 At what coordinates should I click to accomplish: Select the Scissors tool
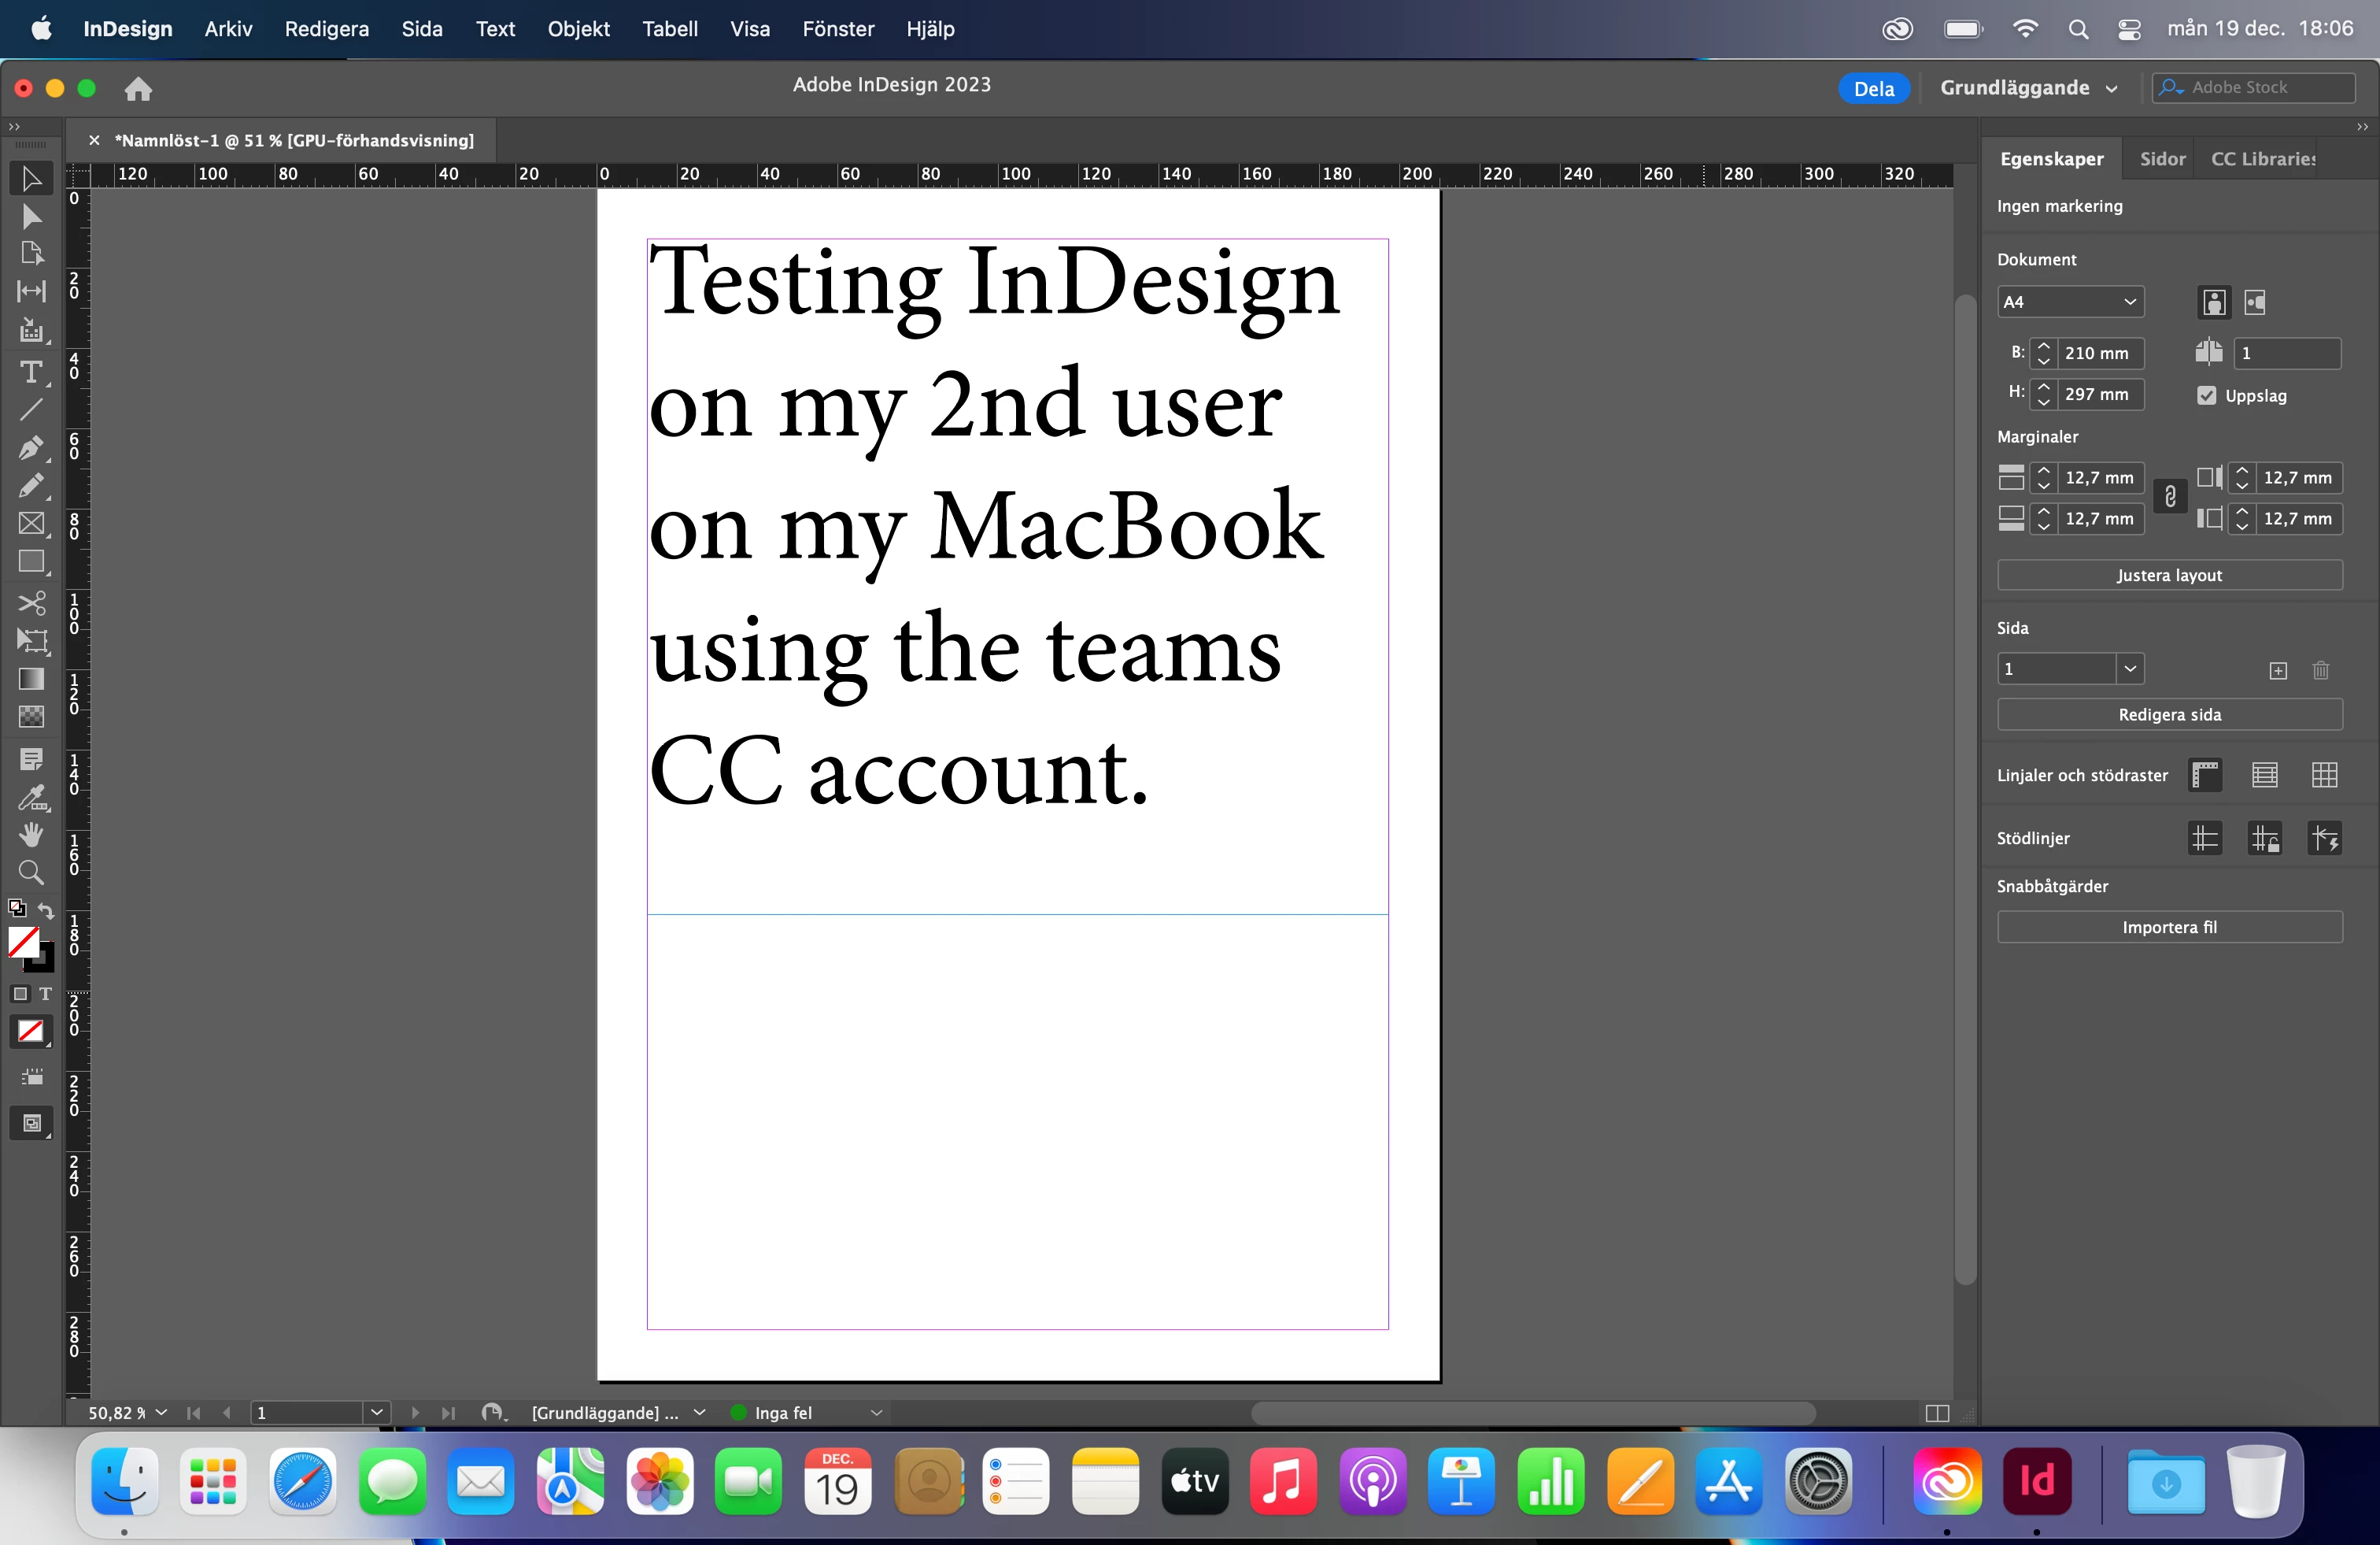click(31, 602)
